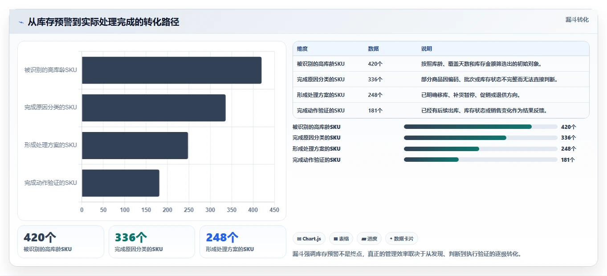Click the 表格 tag chip
Image resolution: width=607 pixels, height=276 pixels.
341,239
